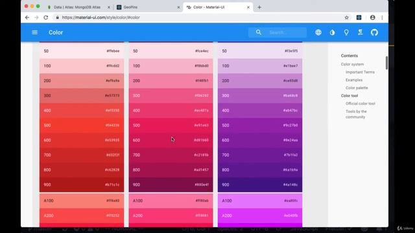
Task: Click the Color page title
Action: [56, 32]
